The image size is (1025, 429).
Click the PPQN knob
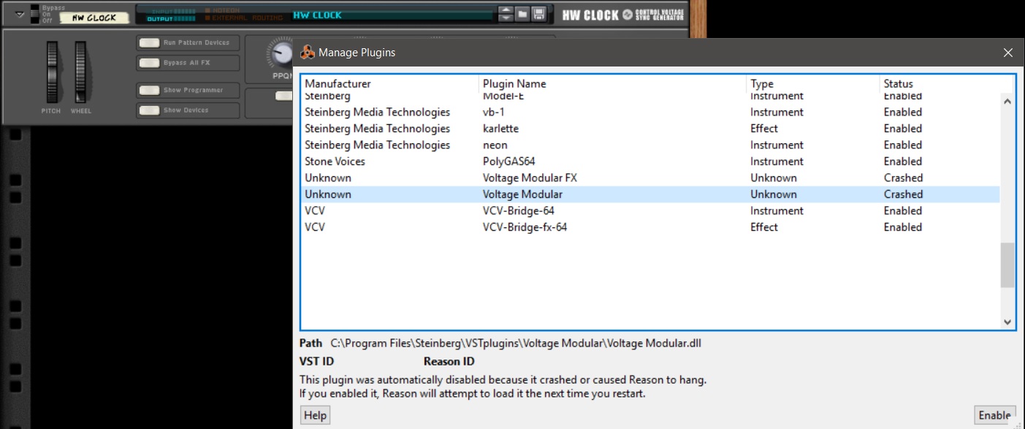coord(281,53)
